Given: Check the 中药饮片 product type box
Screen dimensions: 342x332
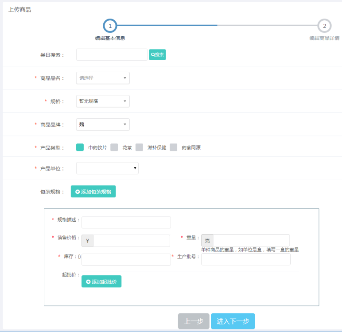Looking at the screenshot, I should [x=80, y=147].
